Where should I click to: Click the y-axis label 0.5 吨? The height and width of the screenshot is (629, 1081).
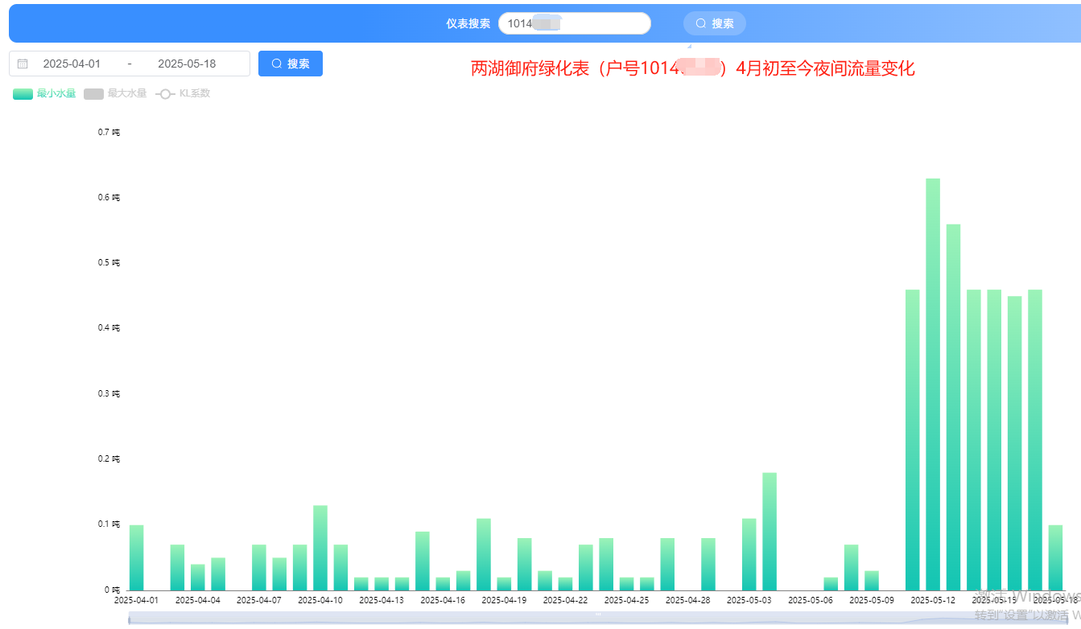pyautogui.click(x=109, y=263)
